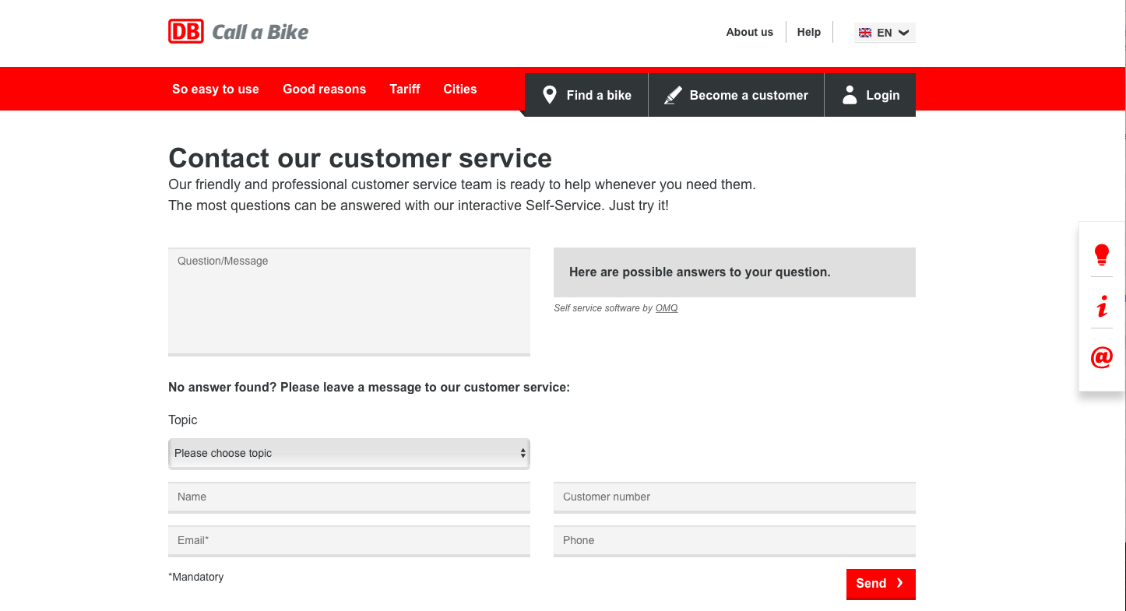Open the Help link

809,32
